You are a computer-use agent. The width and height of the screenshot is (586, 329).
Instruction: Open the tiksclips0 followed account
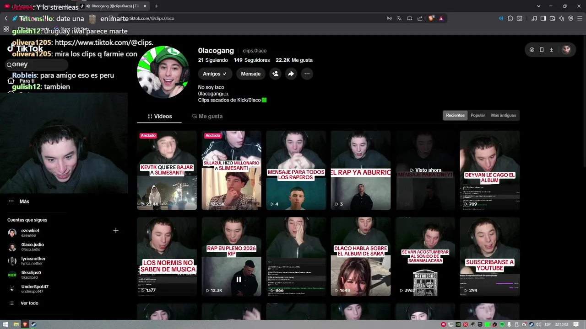[x=31, y=275]
